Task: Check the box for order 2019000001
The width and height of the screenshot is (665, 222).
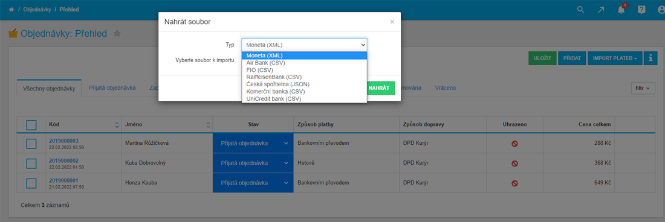Action: pos(31,183)
